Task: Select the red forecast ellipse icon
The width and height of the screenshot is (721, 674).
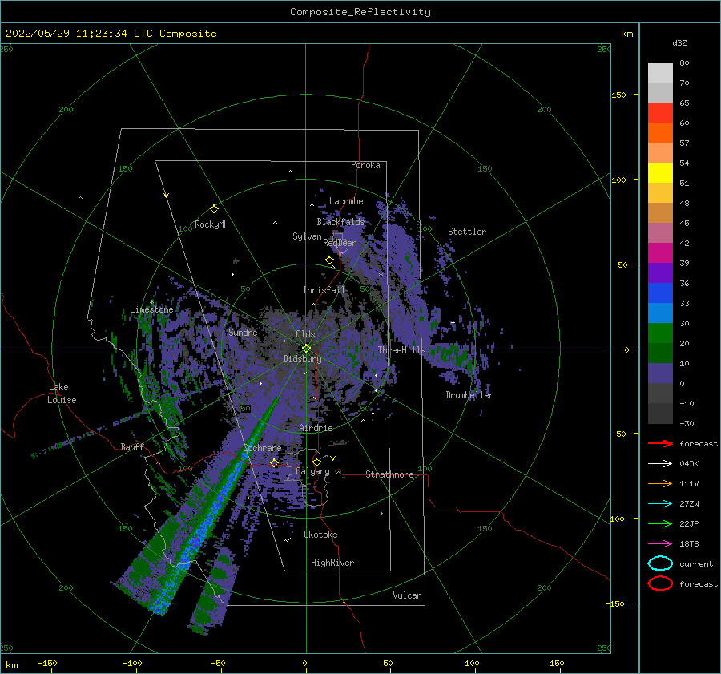Action: point(660,583)
